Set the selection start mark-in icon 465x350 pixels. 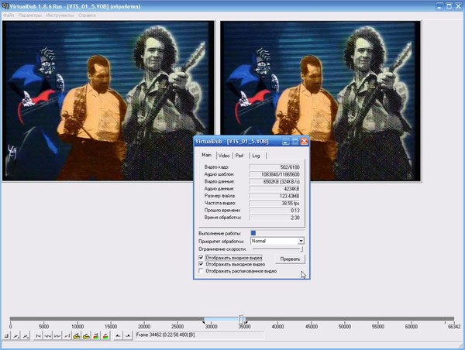pyautogui.click(x=118, y=335)
